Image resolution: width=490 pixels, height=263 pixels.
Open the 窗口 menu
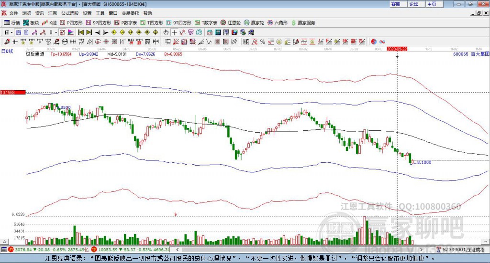tap(113, 13)
